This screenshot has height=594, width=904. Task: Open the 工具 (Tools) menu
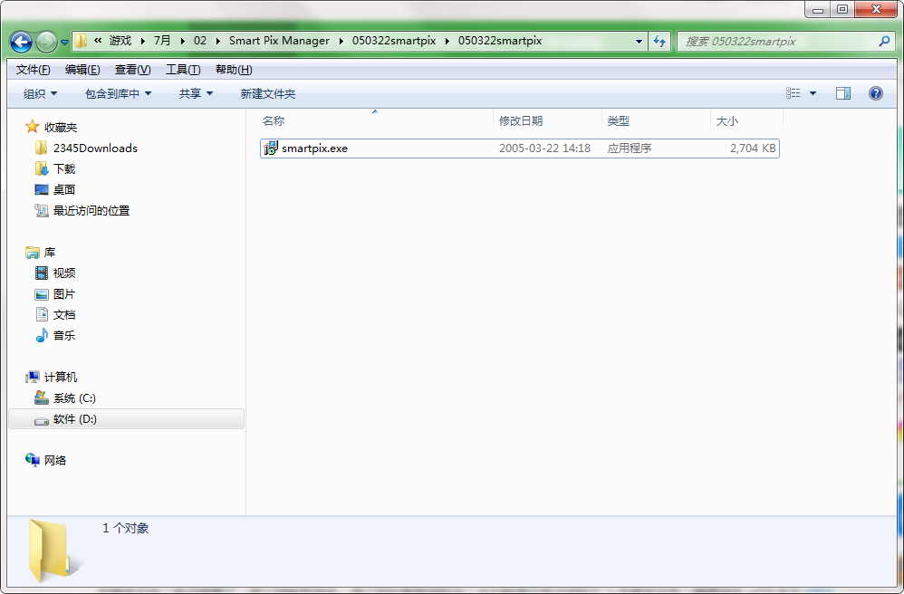[183, 69]
